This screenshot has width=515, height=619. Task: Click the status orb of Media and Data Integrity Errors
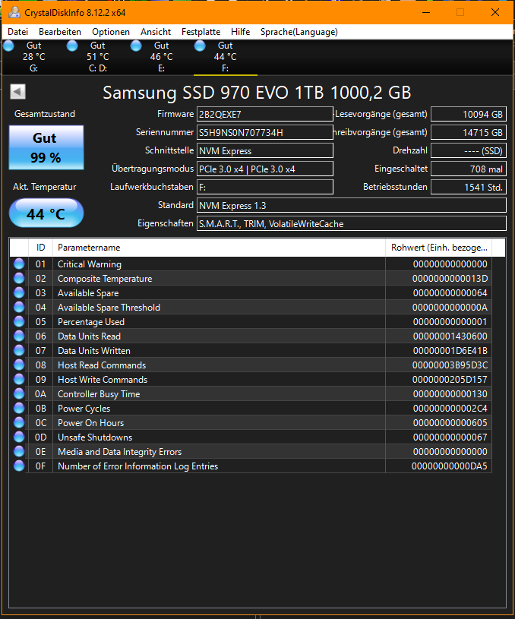click(x=19, y=451)
